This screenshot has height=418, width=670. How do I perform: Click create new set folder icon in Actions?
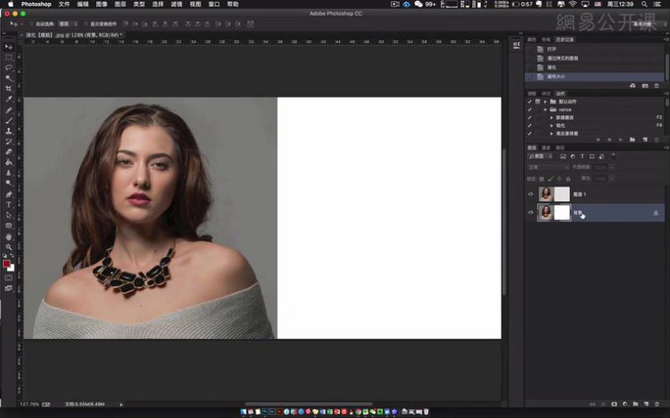pyautogui.click(x=632, y=140)
